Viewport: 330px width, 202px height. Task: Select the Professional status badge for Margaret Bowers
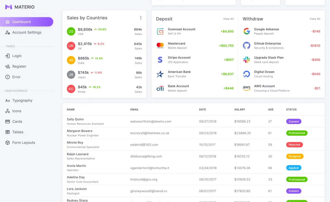tap(297, 133)
